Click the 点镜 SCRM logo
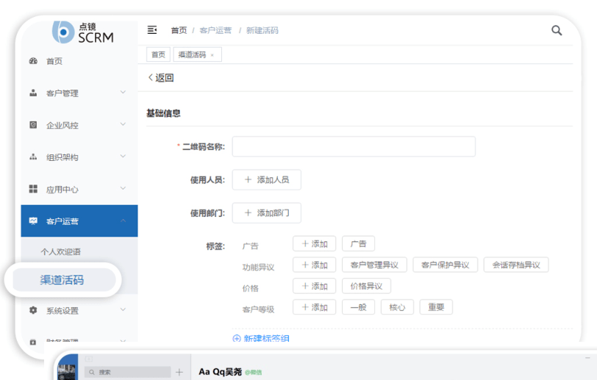597x380 pixels. tap(83, 32)
